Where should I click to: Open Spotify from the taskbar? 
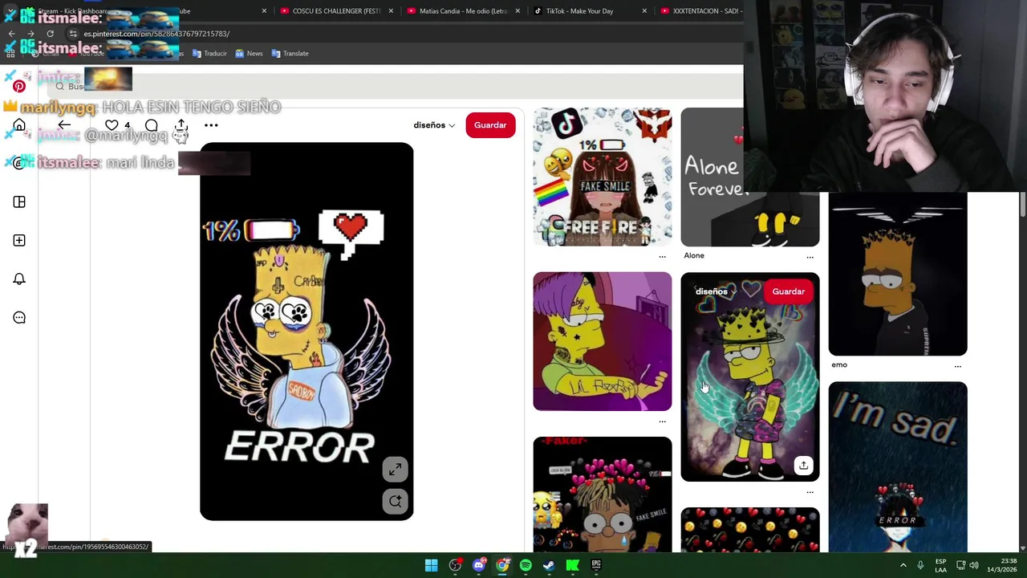tap(526, 565)
